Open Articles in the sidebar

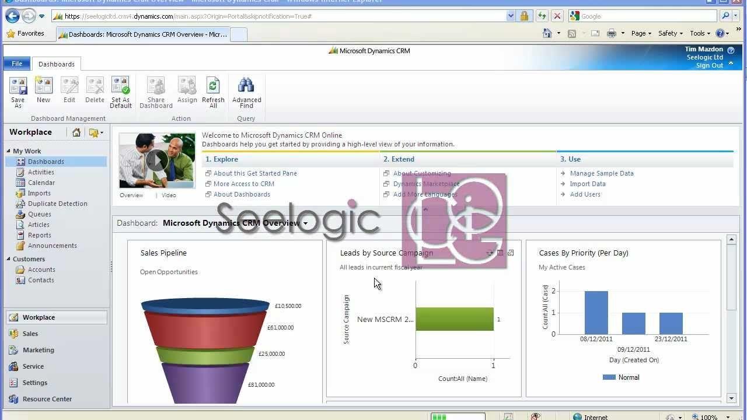[39, 225]
